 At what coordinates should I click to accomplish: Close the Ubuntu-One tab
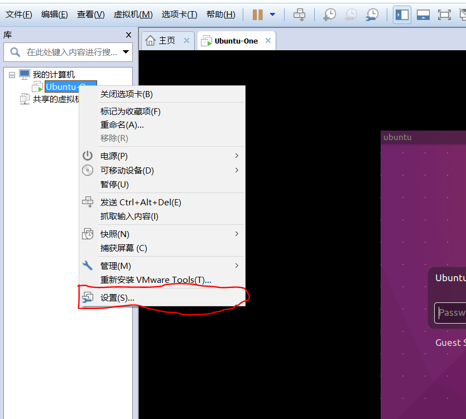click(x=268, y=41)
